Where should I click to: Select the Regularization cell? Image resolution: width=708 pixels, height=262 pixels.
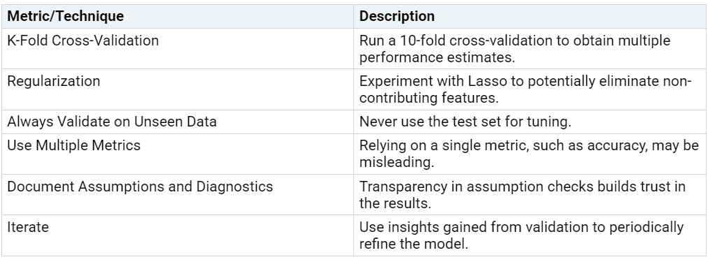point(178,89)
